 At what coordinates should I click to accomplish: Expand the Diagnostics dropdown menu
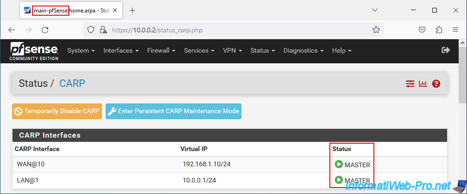coord(303,50)
